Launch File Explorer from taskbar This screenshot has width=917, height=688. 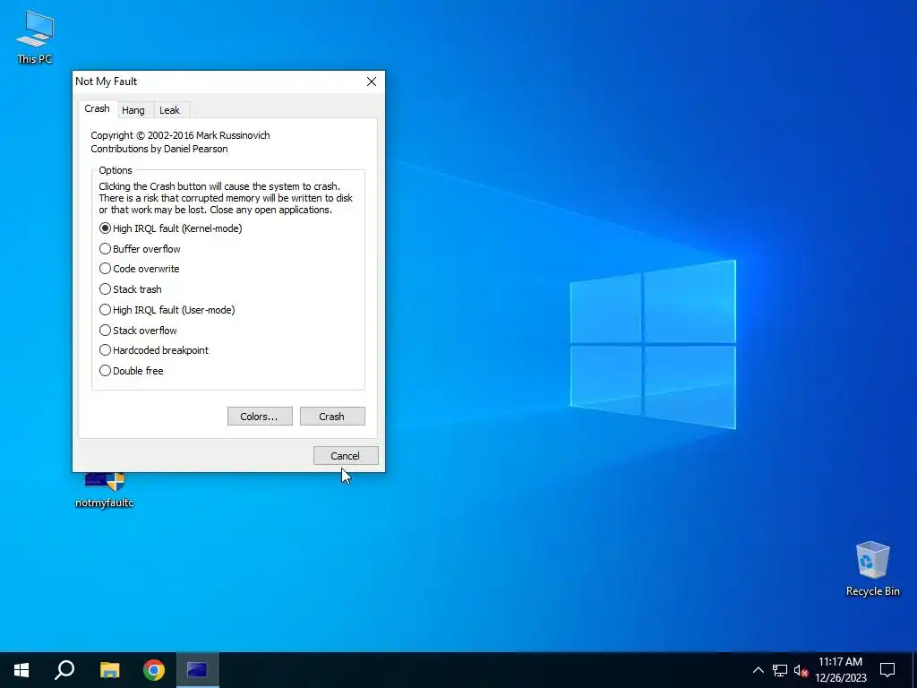point(109,670)
